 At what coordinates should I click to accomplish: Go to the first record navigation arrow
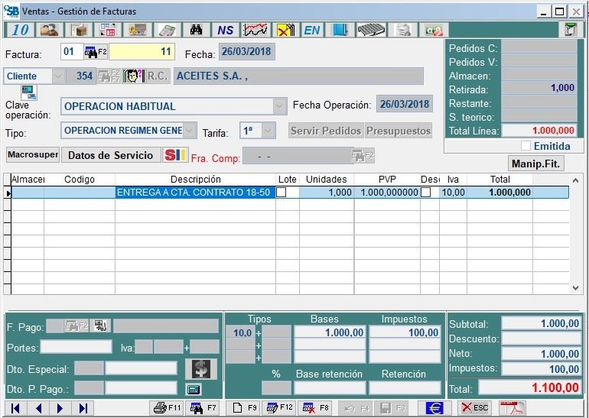coord(15,408)
